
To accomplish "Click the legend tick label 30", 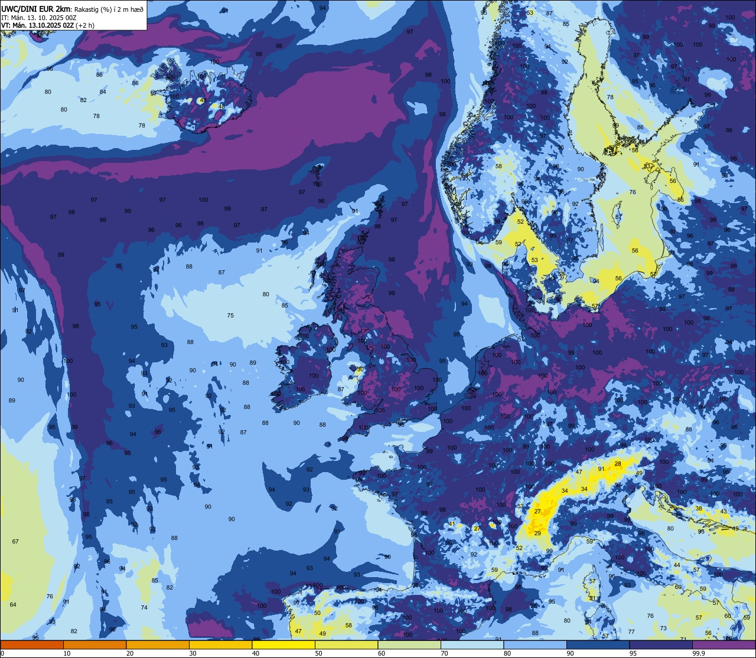I will pyautogui.click(x=193, y=653).
